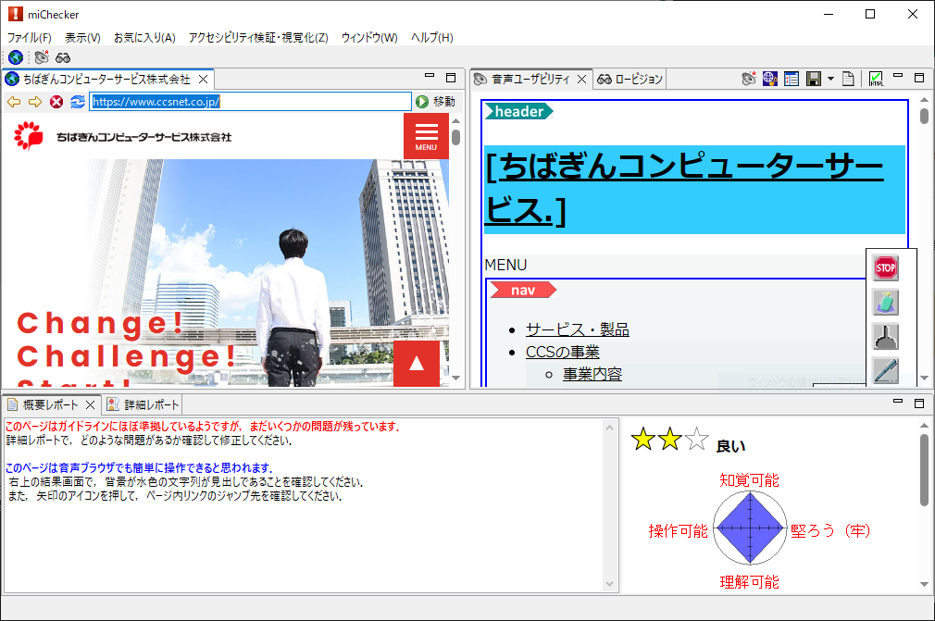Image resolution: width=935 pixels, height=621 pixels.
Task: Go back with the left arrow browser button
Action: [14, 102]
